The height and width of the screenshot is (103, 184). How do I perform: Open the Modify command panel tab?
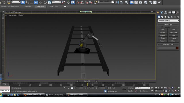pyautogui.click(x=162, y=12)
